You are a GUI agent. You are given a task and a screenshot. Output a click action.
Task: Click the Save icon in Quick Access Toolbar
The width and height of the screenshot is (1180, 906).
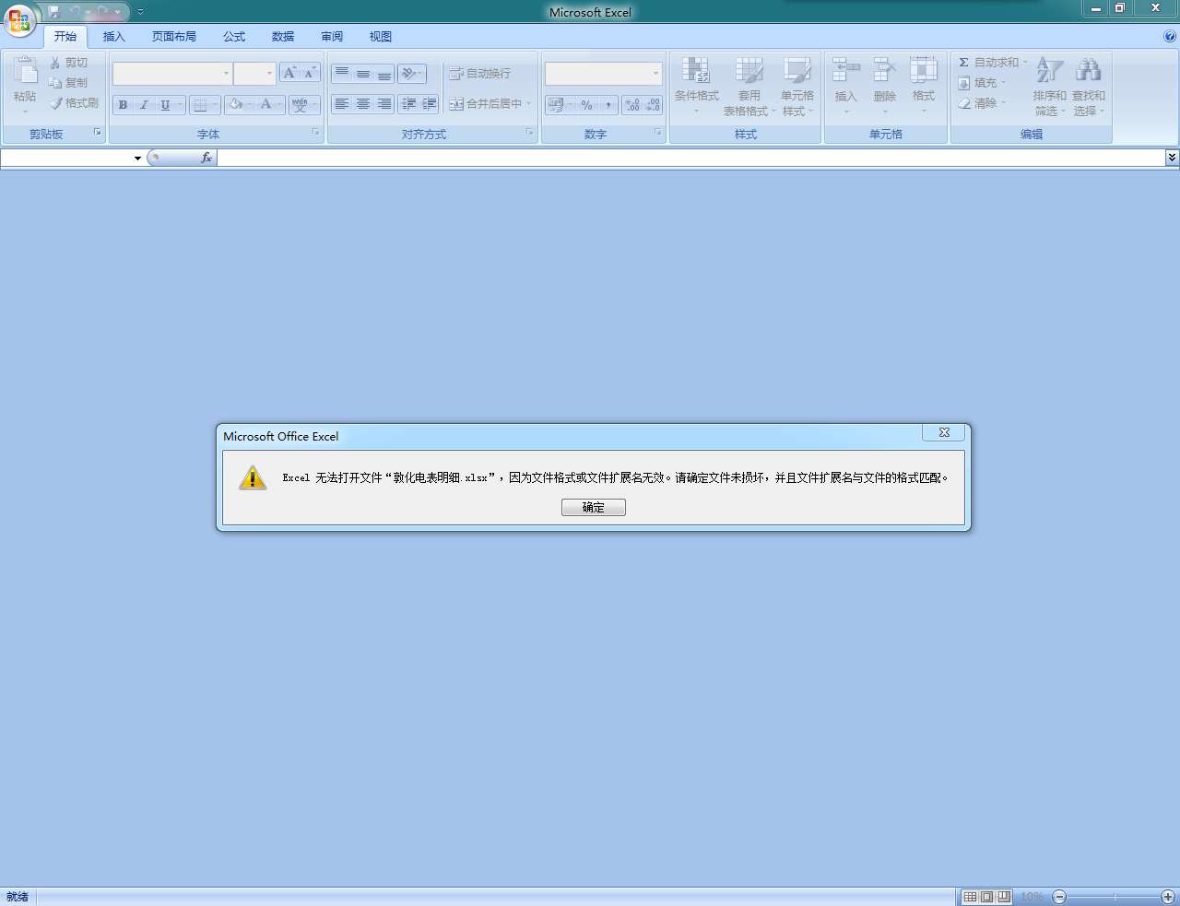click(54, 12)
